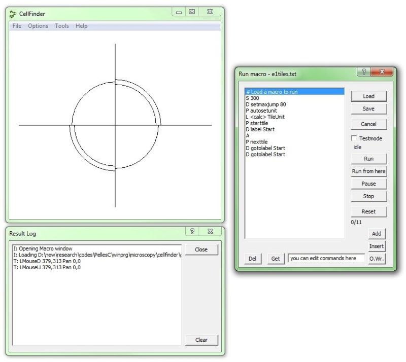Pause the macro execution

(x=369, y=184)
